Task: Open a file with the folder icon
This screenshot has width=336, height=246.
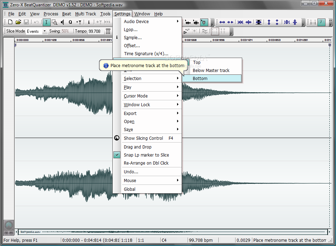Action: (x=18, y=22)
